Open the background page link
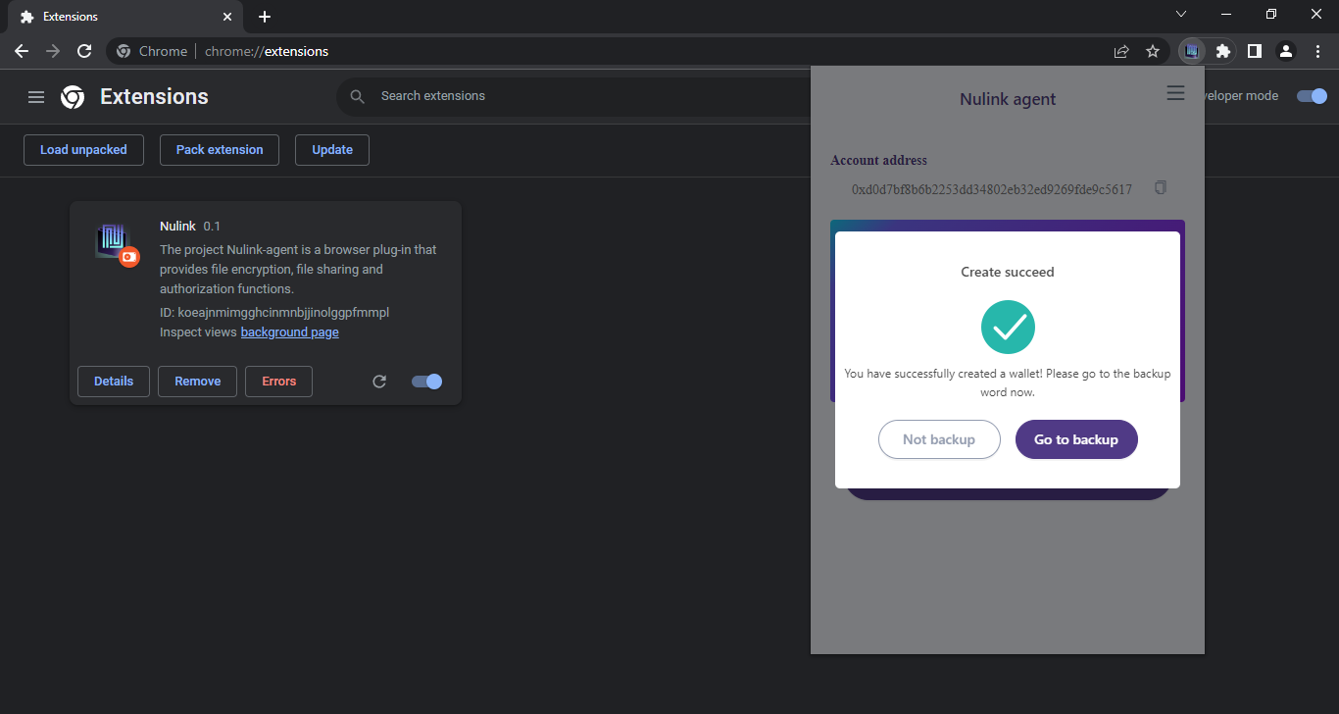The height and width of the screenshot is (714, 1339). point(289,332)
